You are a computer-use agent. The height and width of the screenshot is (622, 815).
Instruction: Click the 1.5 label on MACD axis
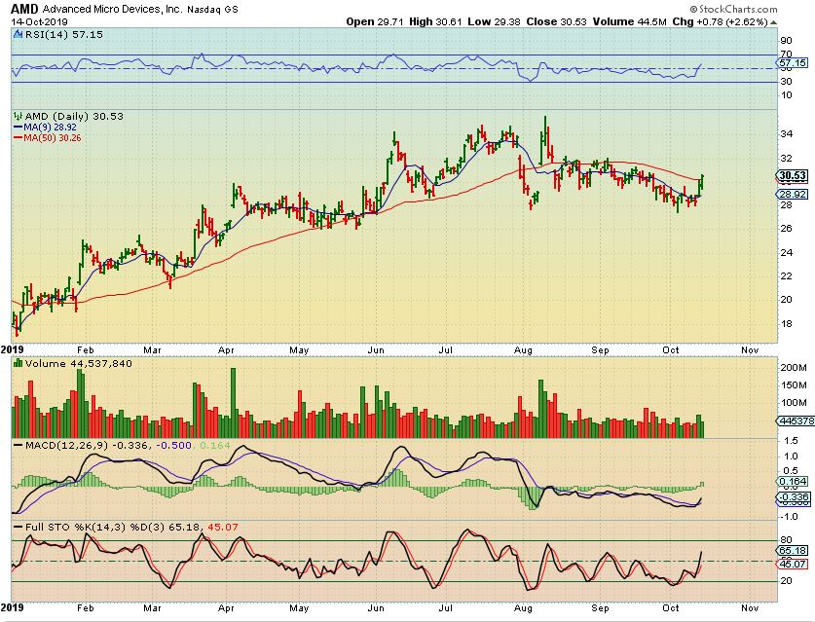(x=791, y=441)
